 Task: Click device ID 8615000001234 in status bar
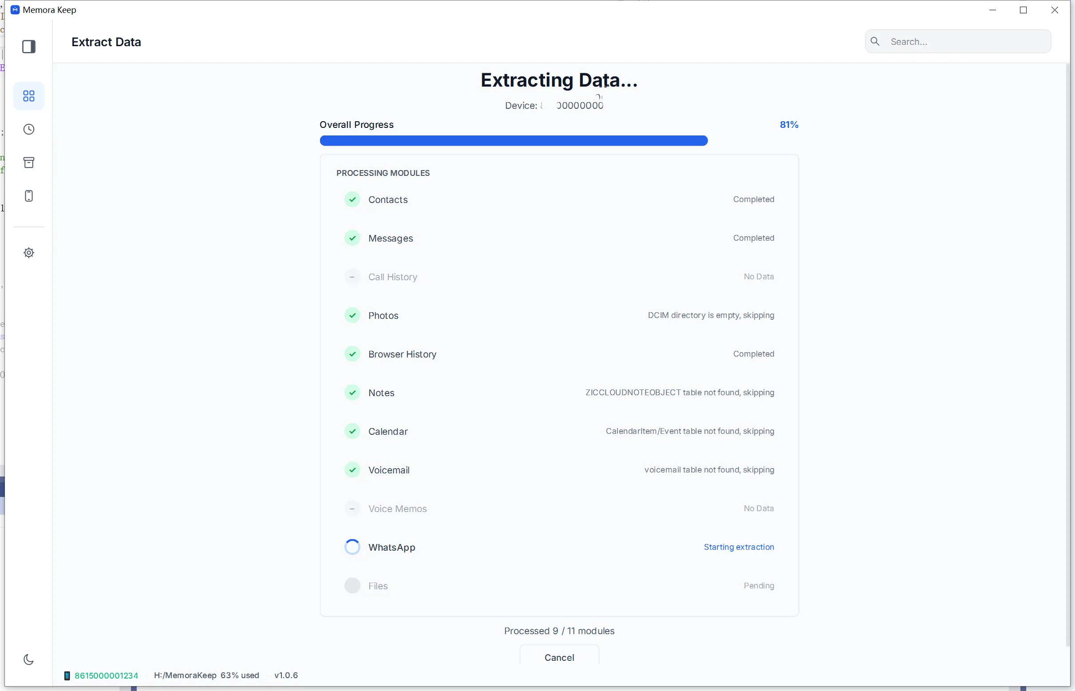pyautogui.click(x=106, y=676)
